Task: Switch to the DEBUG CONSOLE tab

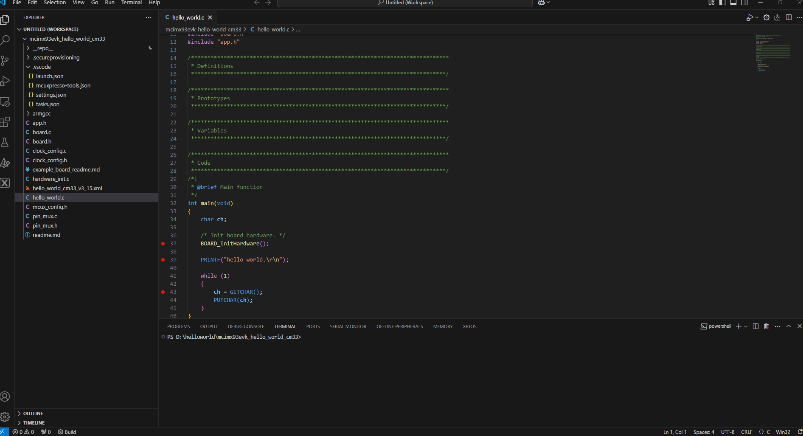Action: pyautogui.click(x=246, y=326)
